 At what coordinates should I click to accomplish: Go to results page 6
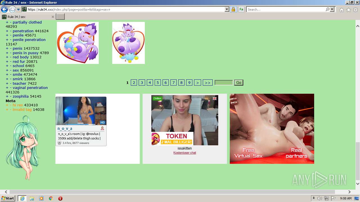tap(166, 82)
